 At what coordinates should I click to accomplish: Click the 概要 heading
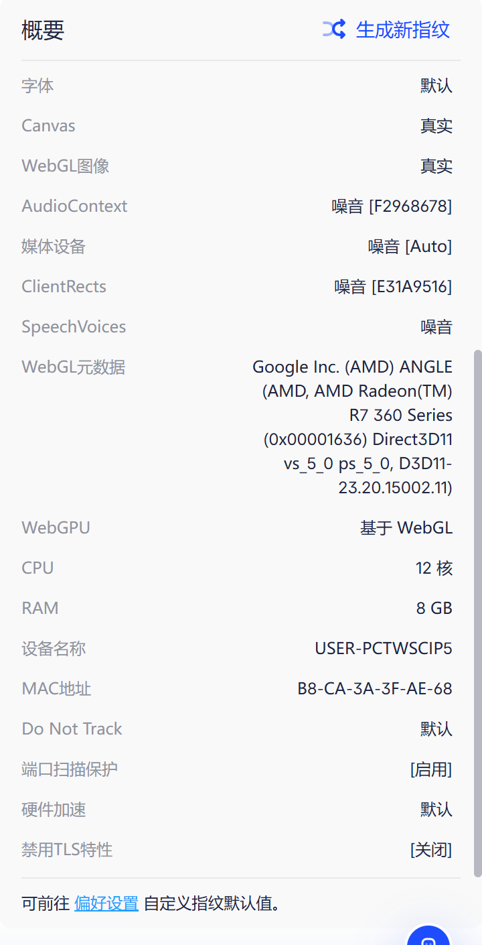43,30
